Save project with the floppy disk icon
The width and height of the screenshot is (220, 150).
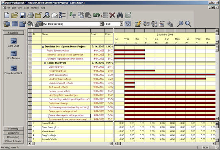pyautogui.click(x=22, y=15)
